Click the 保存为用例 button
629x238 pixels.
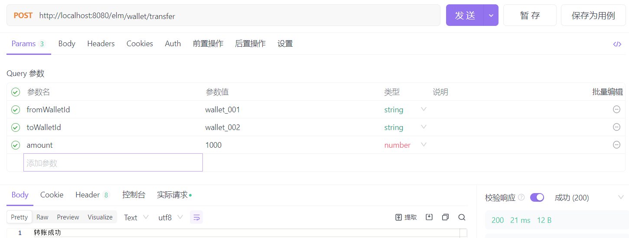click(593, 16)
